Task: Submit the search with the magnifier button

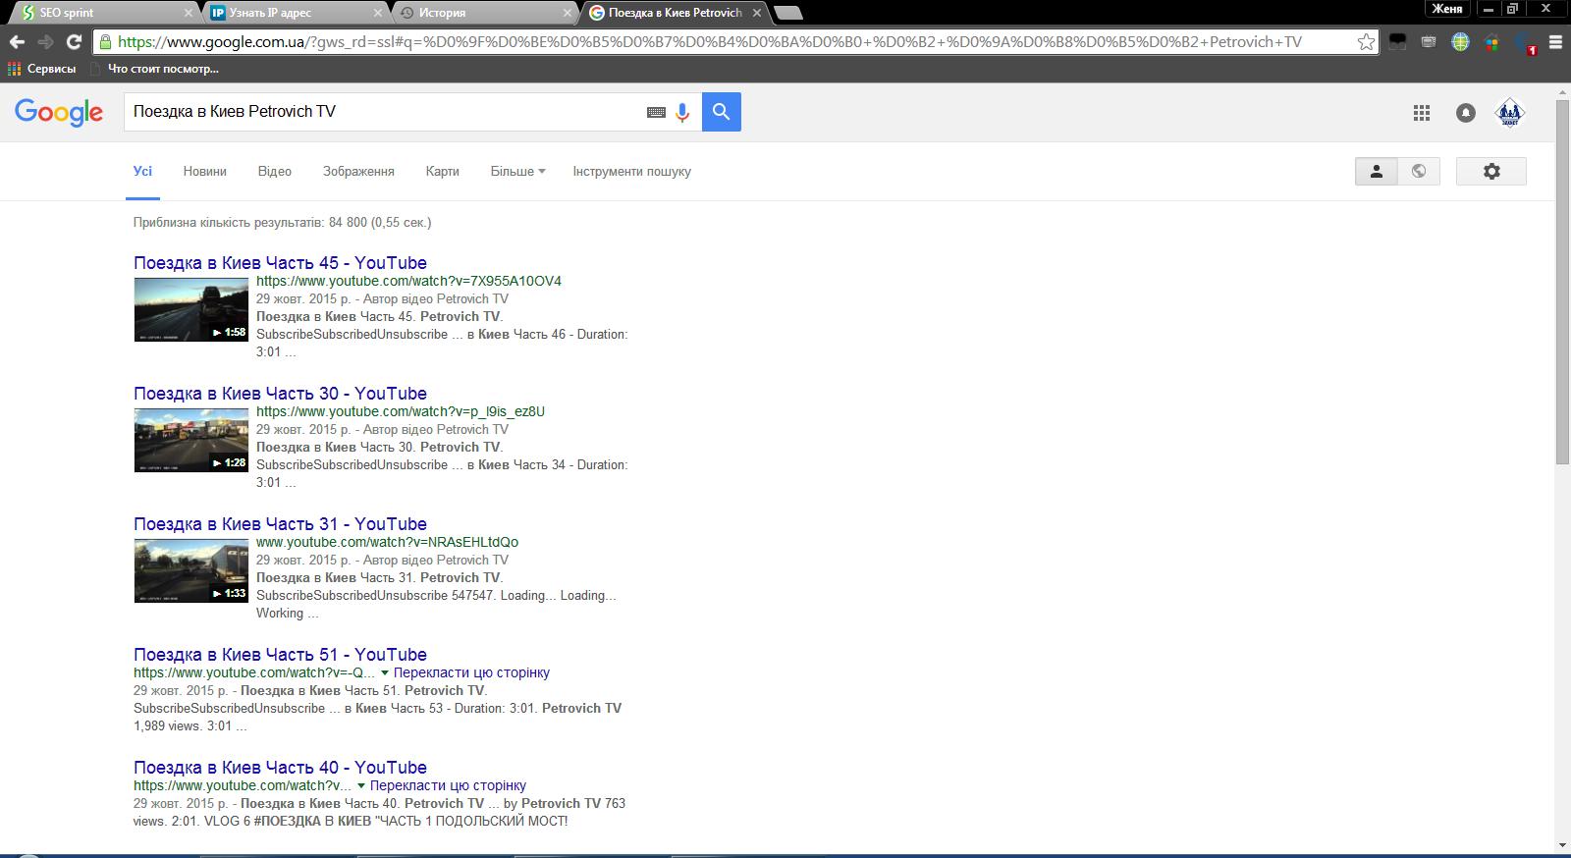Action: [722, 112]
